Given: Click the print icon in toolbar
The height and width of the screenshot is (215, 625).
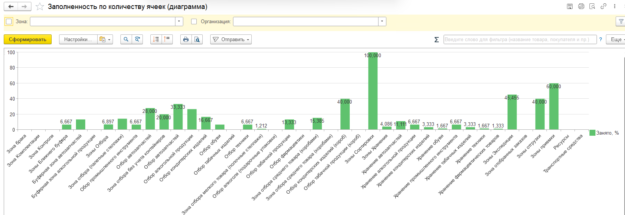Looking at the screenshot, I should [x=186, y=39].
